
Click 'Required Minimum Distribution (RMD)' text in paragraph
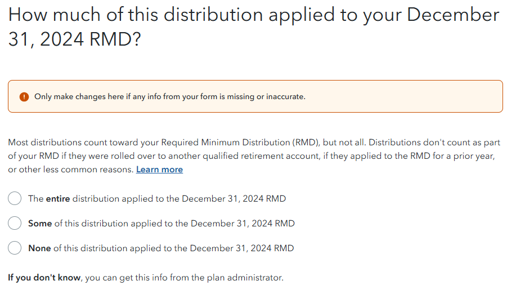coord(239,142)
